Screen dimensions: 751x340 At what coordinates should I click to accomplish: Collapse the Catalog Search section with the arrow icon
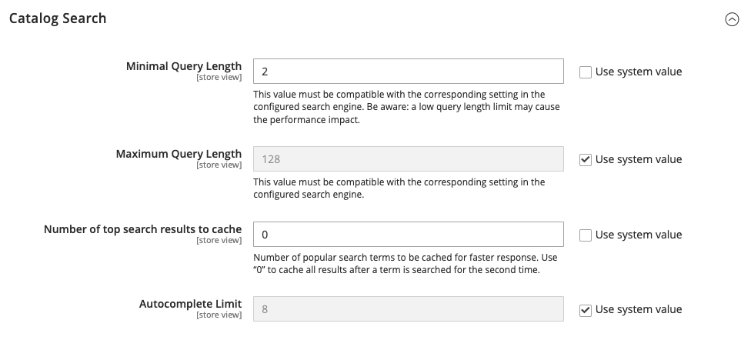click(732, 20)
